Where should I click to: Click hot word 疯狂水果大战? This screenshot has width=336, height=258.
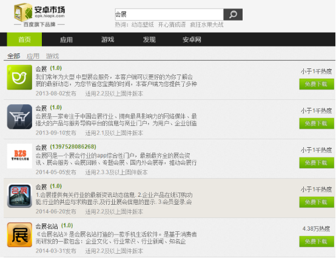click(207, 25)
